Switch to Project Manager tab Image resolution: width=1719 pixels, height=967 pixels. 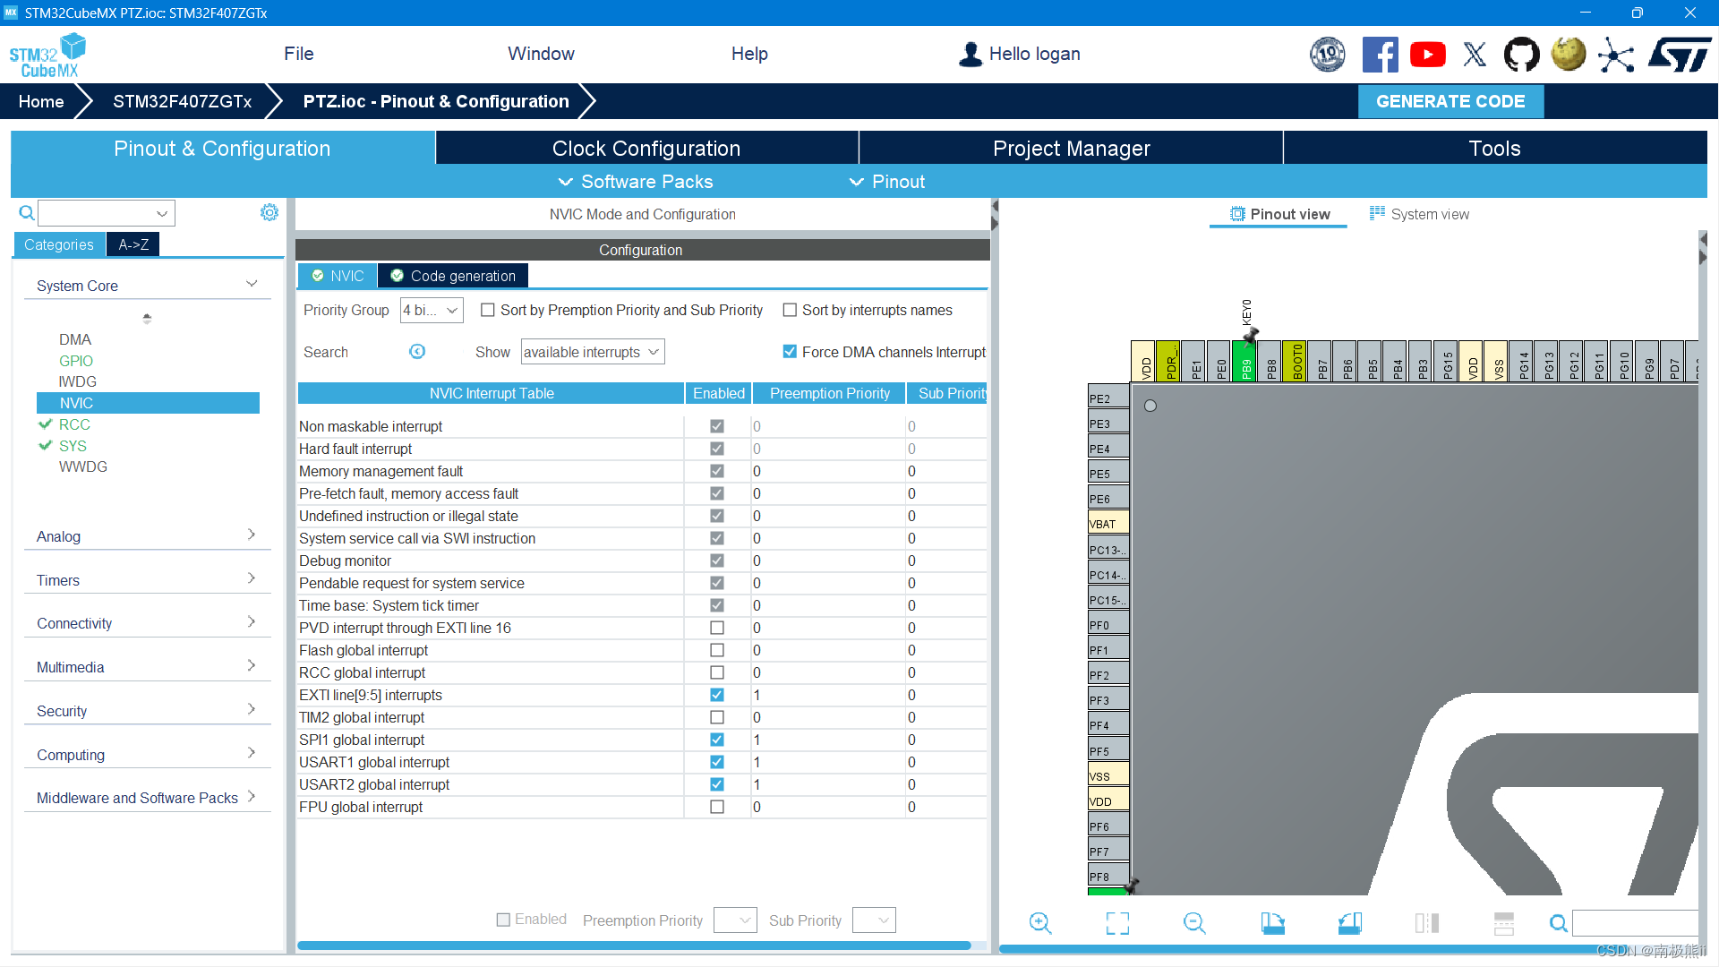point(1071,149)
